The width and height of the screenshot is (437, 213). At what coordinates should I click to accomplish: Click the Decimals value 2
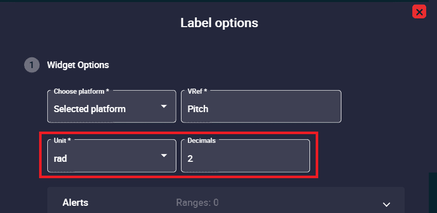[190, 159]
